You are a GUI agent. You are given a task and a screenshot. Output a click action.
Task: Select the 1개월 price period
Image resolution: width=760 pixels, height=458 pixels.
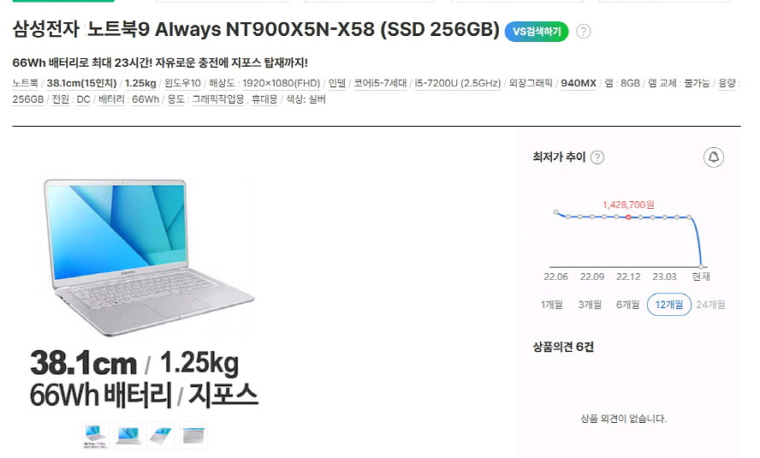point(551,305)
